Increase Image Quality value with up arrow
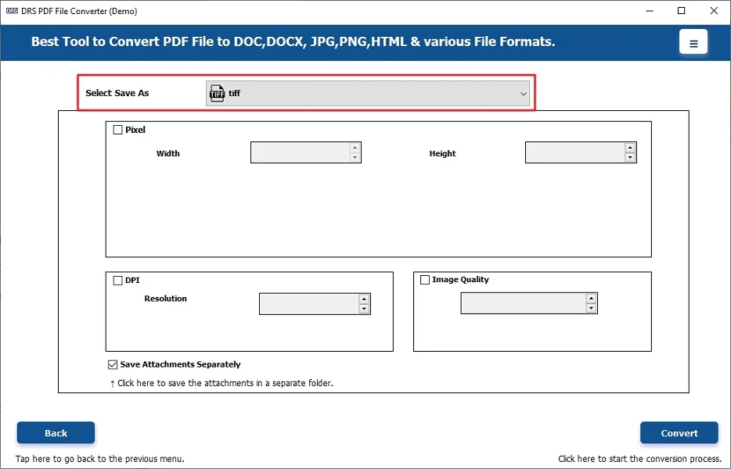The height and width of the screenshot is (469, 731). pos(591,299)
